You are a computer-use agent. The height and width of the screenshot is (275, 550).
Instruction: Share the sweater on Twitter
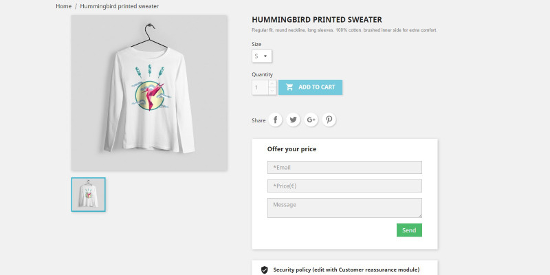(294, 120)
